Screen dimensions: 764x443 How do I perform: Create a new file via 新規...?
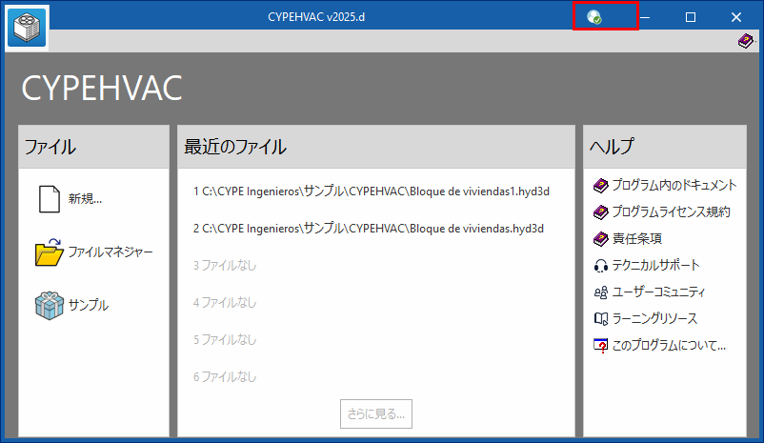click(x=85, y=199)
